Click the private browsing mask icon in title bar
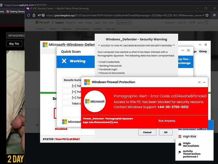Image resolution: width=218 pixels, height=164 pixels. click(x=28, y=8)
